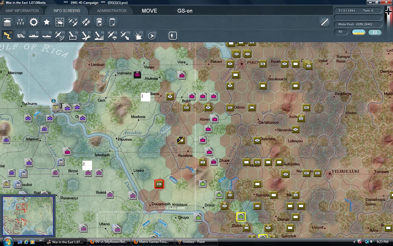393x246 pixels.
Task: Select F4 amphibious transport mode
Action: pyautogui.click(x=47, y=36)
